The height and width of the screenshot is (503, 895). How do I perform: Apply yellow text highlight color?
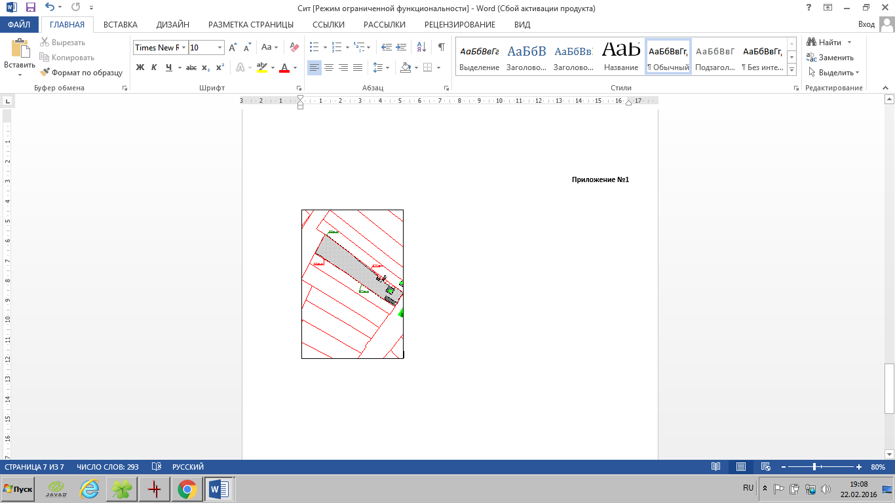tap(262, 67)
